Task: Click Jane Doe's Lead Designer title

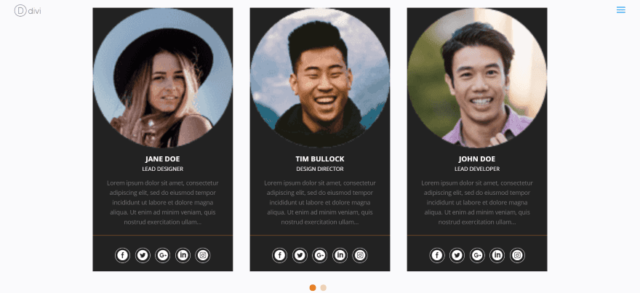Action: click(163, 169)
